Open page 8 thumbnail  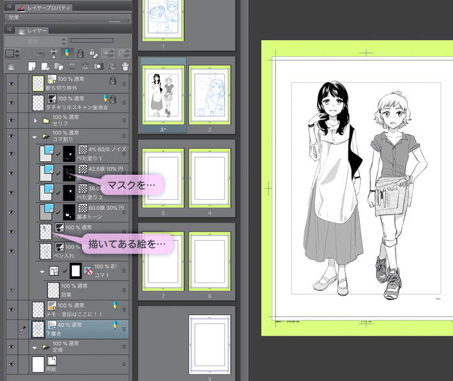[x=210, y=344]
